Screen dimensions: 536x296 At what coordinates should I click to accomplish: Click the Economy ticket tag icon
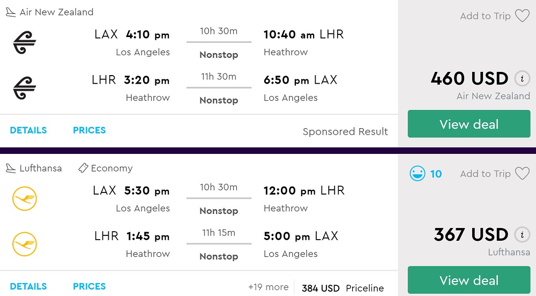(x=83, y=168)
